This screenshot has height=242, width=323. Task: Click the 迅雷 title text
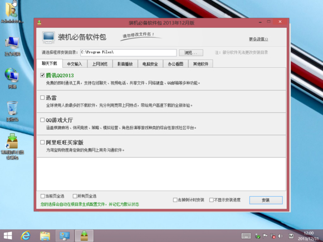pyautogui.click(x=51, y=98)
